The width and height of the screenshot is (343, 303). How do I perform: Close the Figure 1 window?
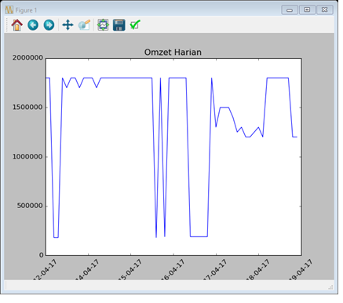[325, 10]
